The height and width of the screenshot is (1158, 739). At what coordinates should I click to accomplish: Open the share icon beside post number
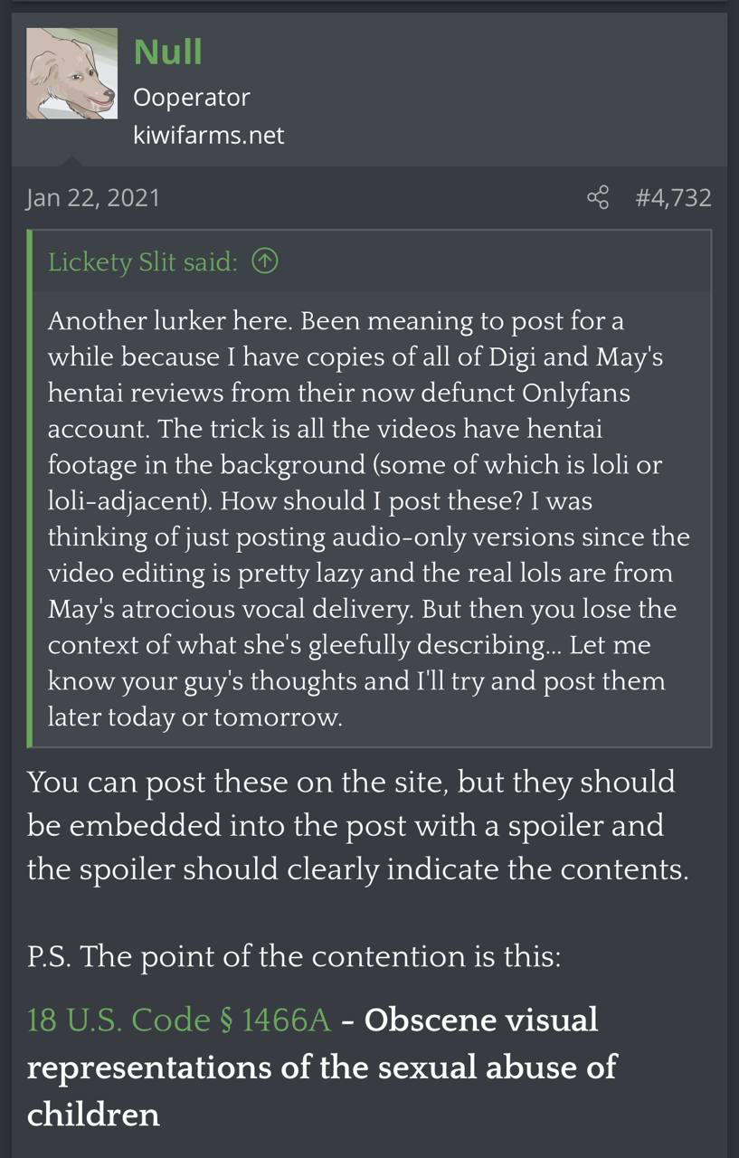pyautogui.click(x=598, y=197)
